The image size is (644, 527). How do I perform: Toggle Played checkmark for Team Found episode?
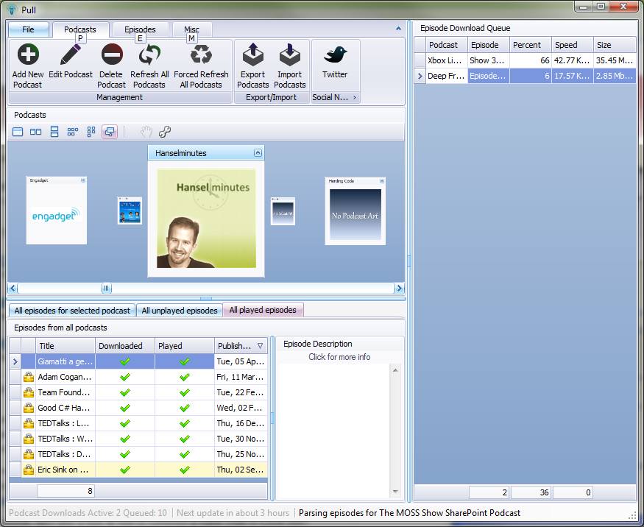point(185,392)
